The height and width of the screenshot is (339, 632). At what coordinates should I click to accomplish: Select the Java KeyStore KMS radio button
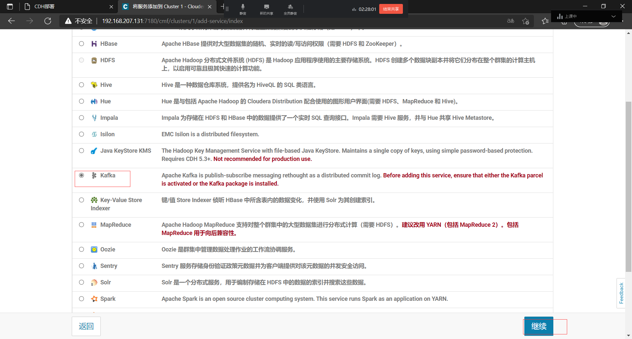82,151
